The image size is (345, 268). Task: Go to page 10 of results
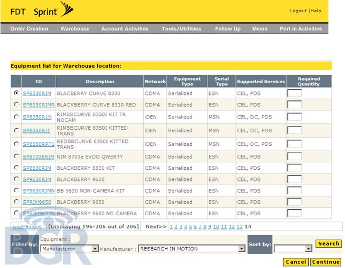pos(216,226)
